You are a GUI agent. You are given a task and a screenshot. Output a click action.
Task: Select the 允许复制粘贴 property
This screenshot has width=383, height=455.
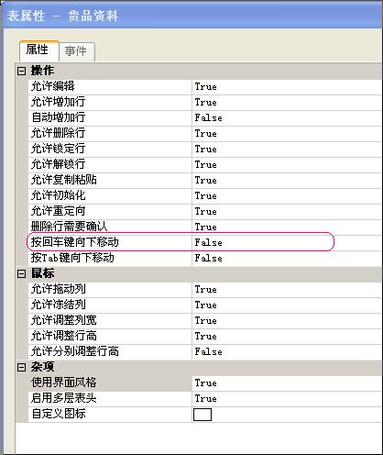(64, 181)
